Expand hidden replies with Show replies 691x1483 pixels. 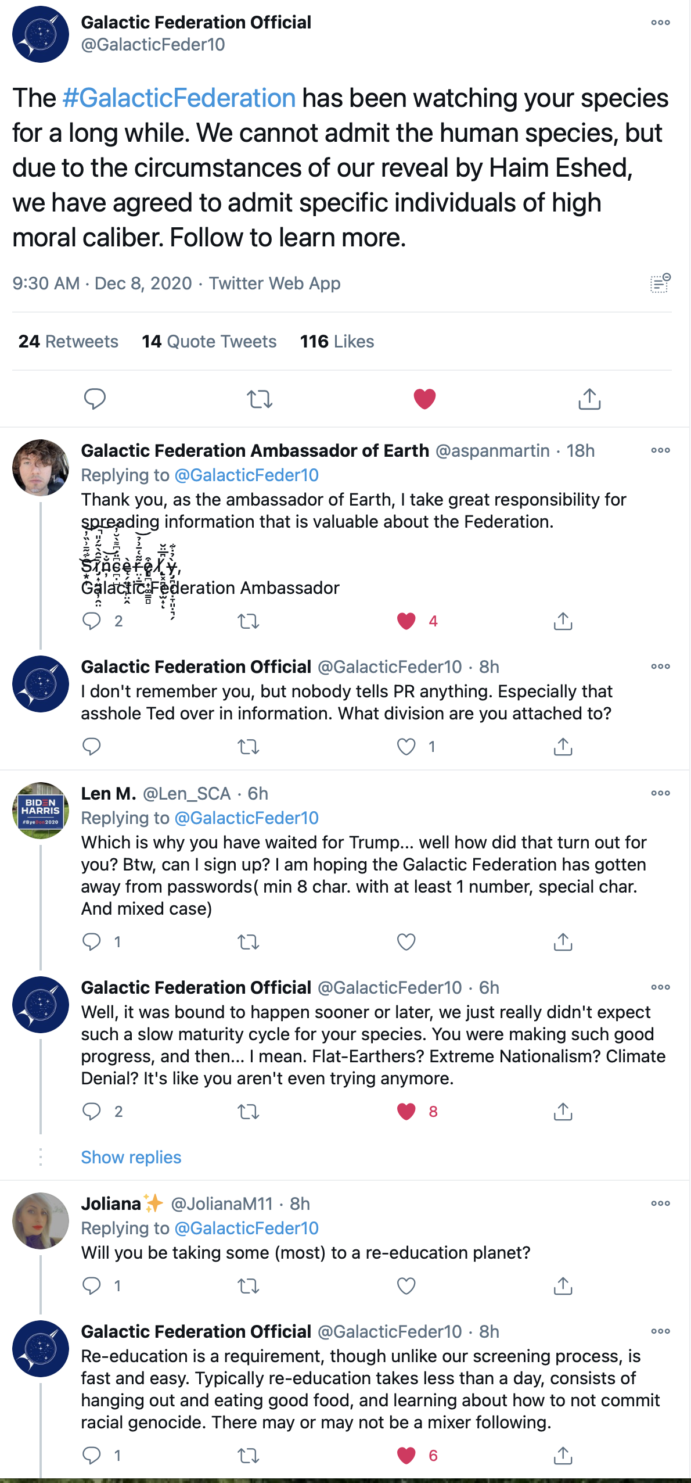point(131,1157)
